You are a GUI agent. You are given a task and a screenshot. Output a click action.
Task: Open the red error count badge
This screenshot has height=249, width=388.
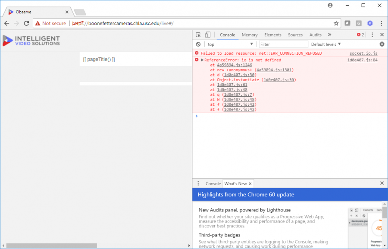coord(360,35)
